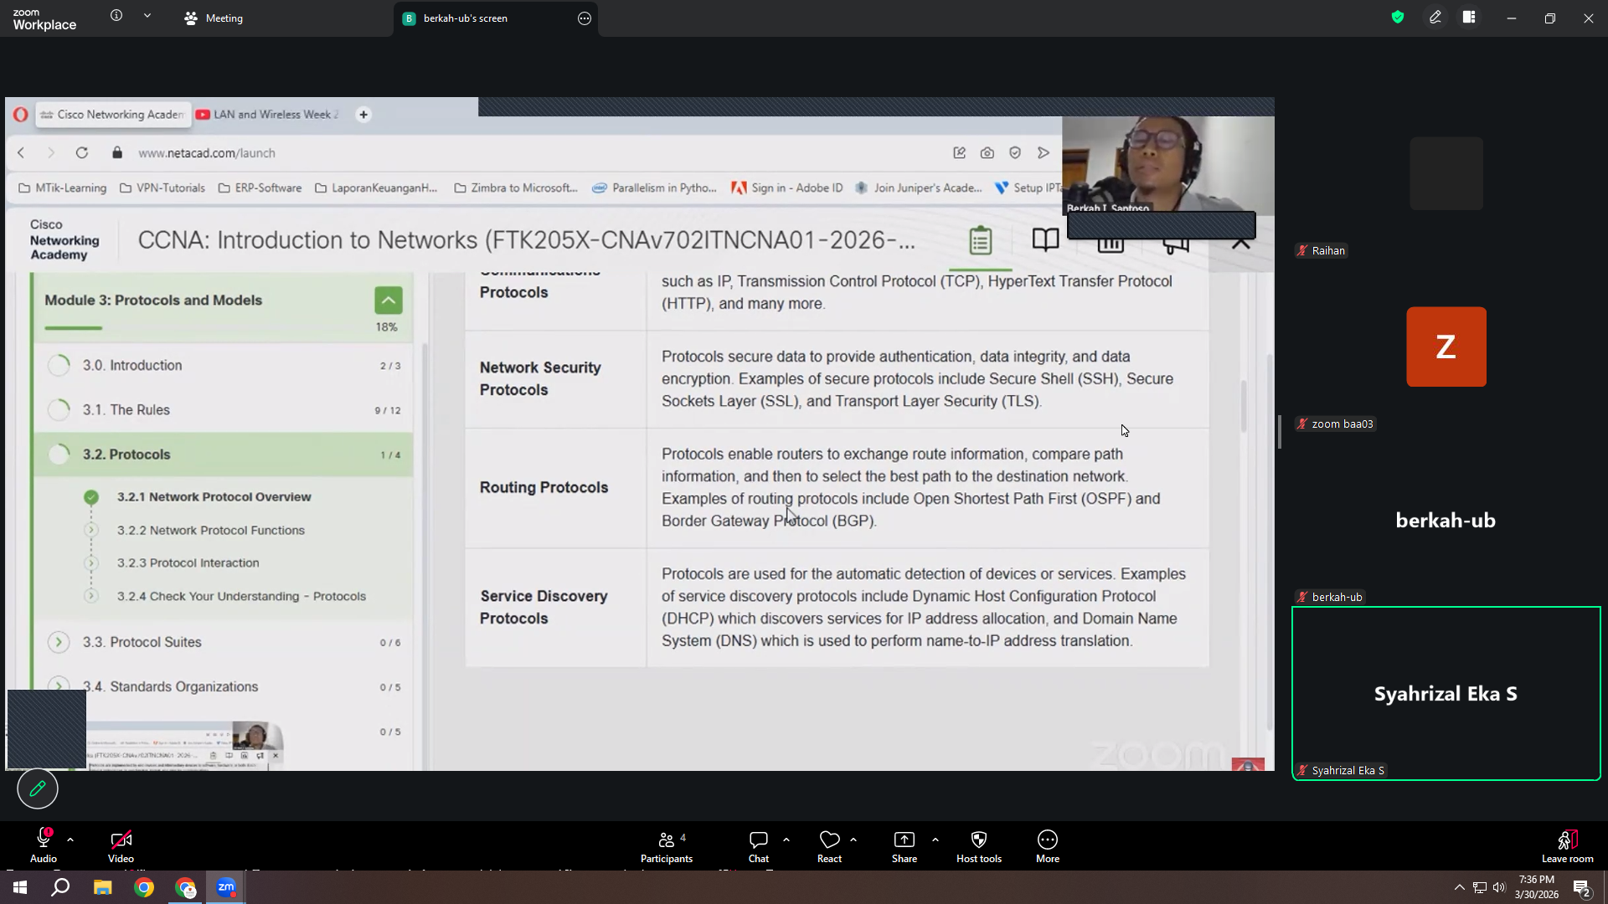The width and height of the screenshot is (1608, 904).
Task: Click the Module 3 progress bar
Action: [x=73, y=328]
